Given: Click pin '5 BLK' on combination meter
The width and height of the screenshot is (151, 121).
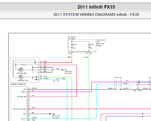Looking at the screenshot, I should pyautogui.click(x=44, y=71).
